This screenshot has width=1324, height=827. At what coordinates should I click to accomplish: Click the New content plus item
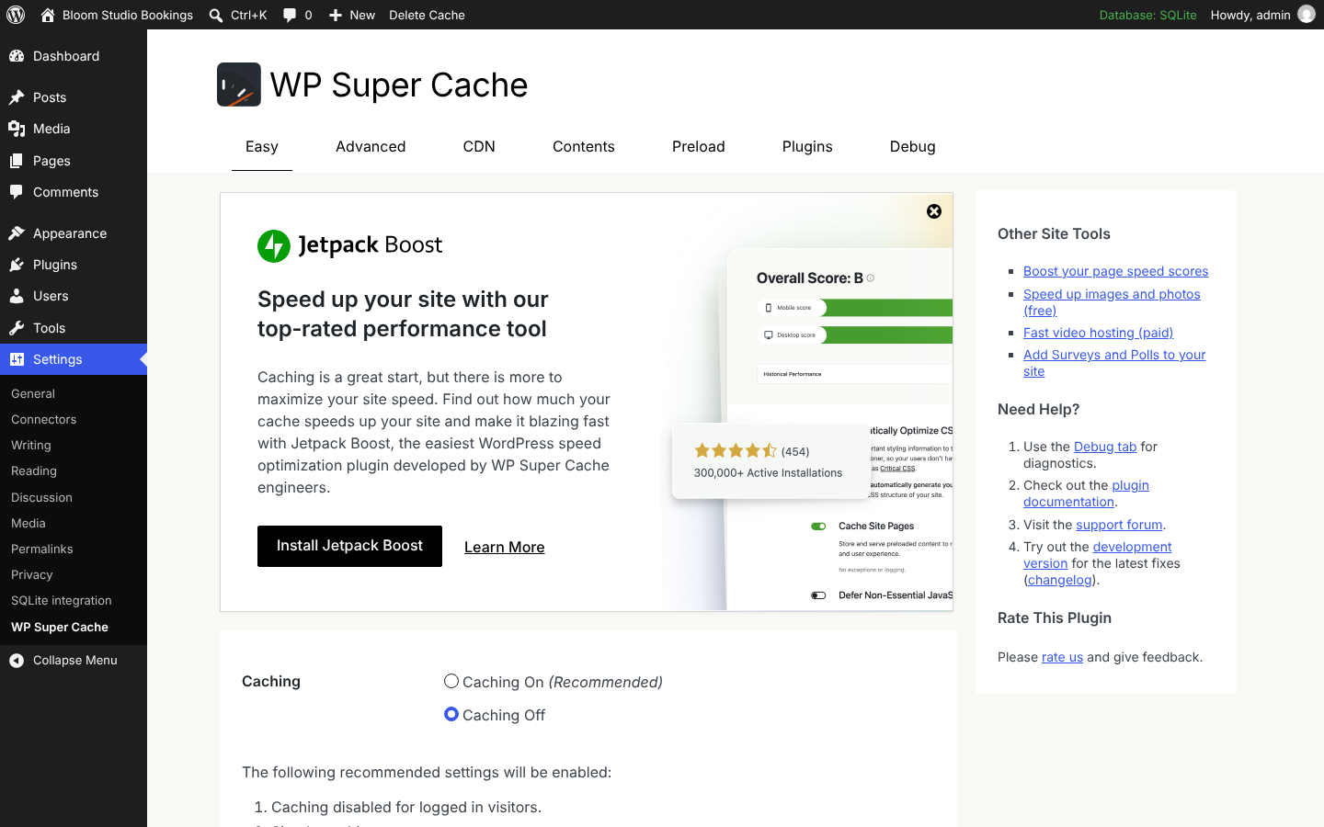351,15
